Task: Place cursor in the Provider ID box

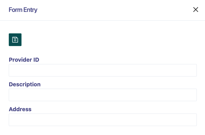Action: [x=102, y=70]
